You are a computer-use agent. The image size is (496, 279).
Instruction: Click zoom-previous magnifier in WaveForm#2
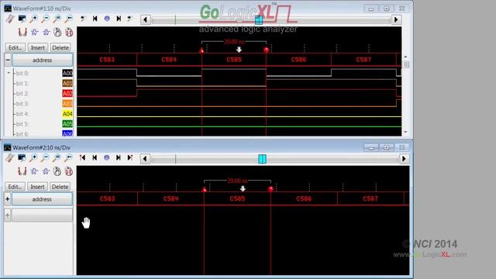click(x=68, y=158)
